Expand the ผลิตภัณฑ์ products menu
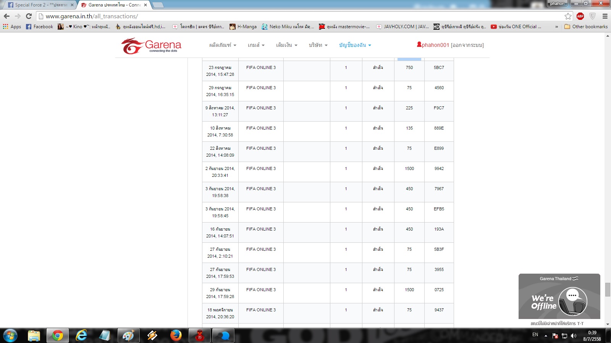Image resolution: width=611 pixels, height=343 pixels. pos(223,45)
